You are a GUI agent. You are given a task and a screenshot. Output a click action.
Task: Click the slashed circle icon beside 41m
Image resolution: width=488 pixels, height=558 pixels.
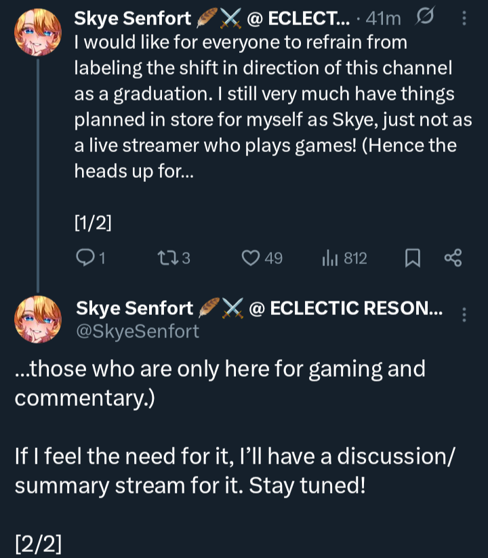tap(424, 17)
